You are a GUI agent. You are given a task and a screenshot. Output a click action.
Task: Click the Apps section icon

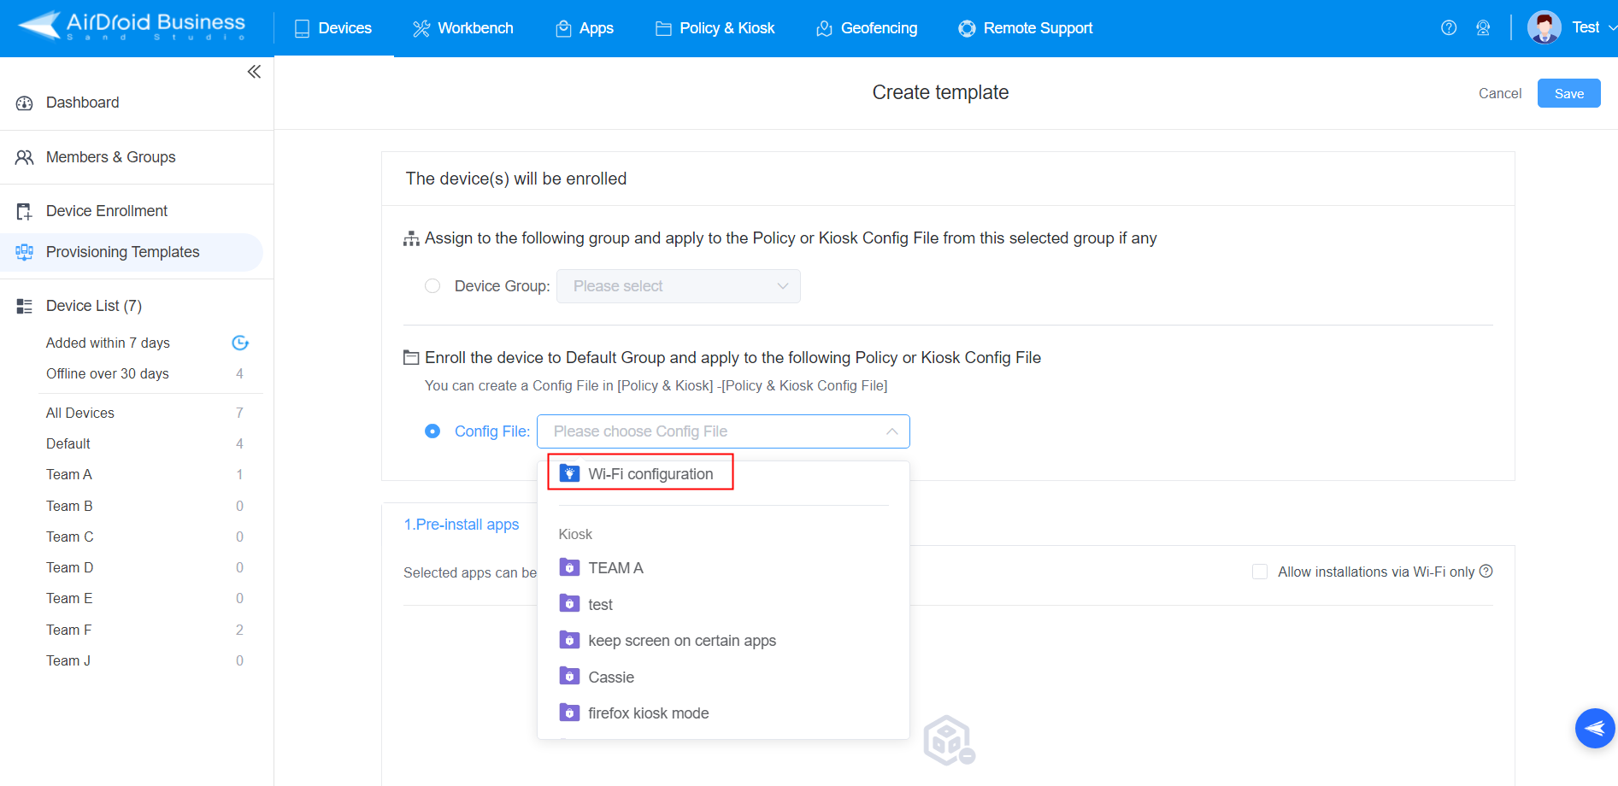(562, 28)
